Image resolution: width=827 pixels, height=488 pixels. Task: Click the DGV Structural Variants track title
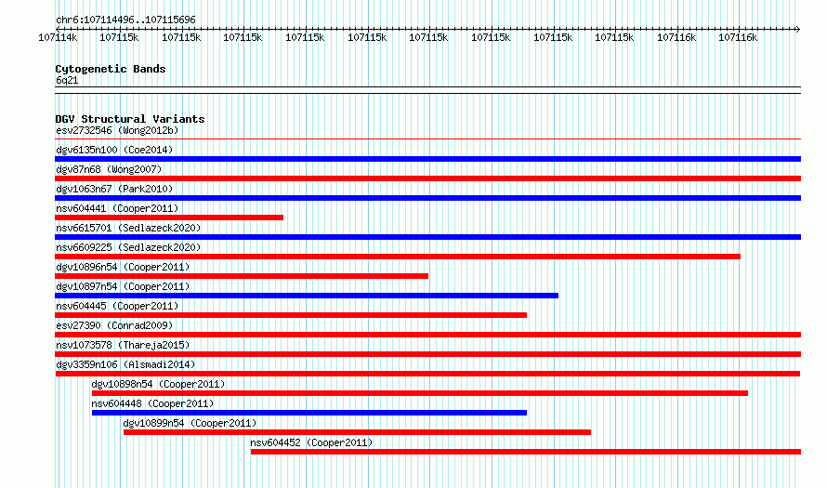click(x=130, y=119)
